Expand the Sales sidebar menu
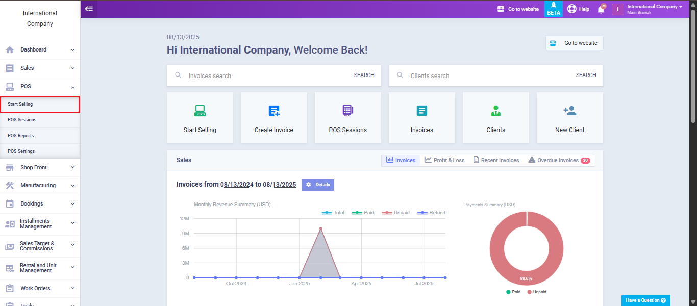The image size is (697, 306). coord(40,68)
